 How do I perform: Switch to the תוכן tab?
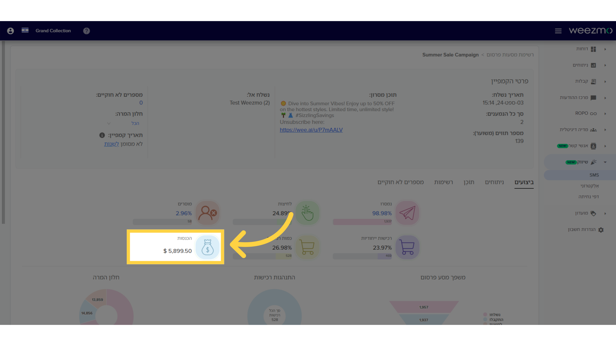[469, 182]
